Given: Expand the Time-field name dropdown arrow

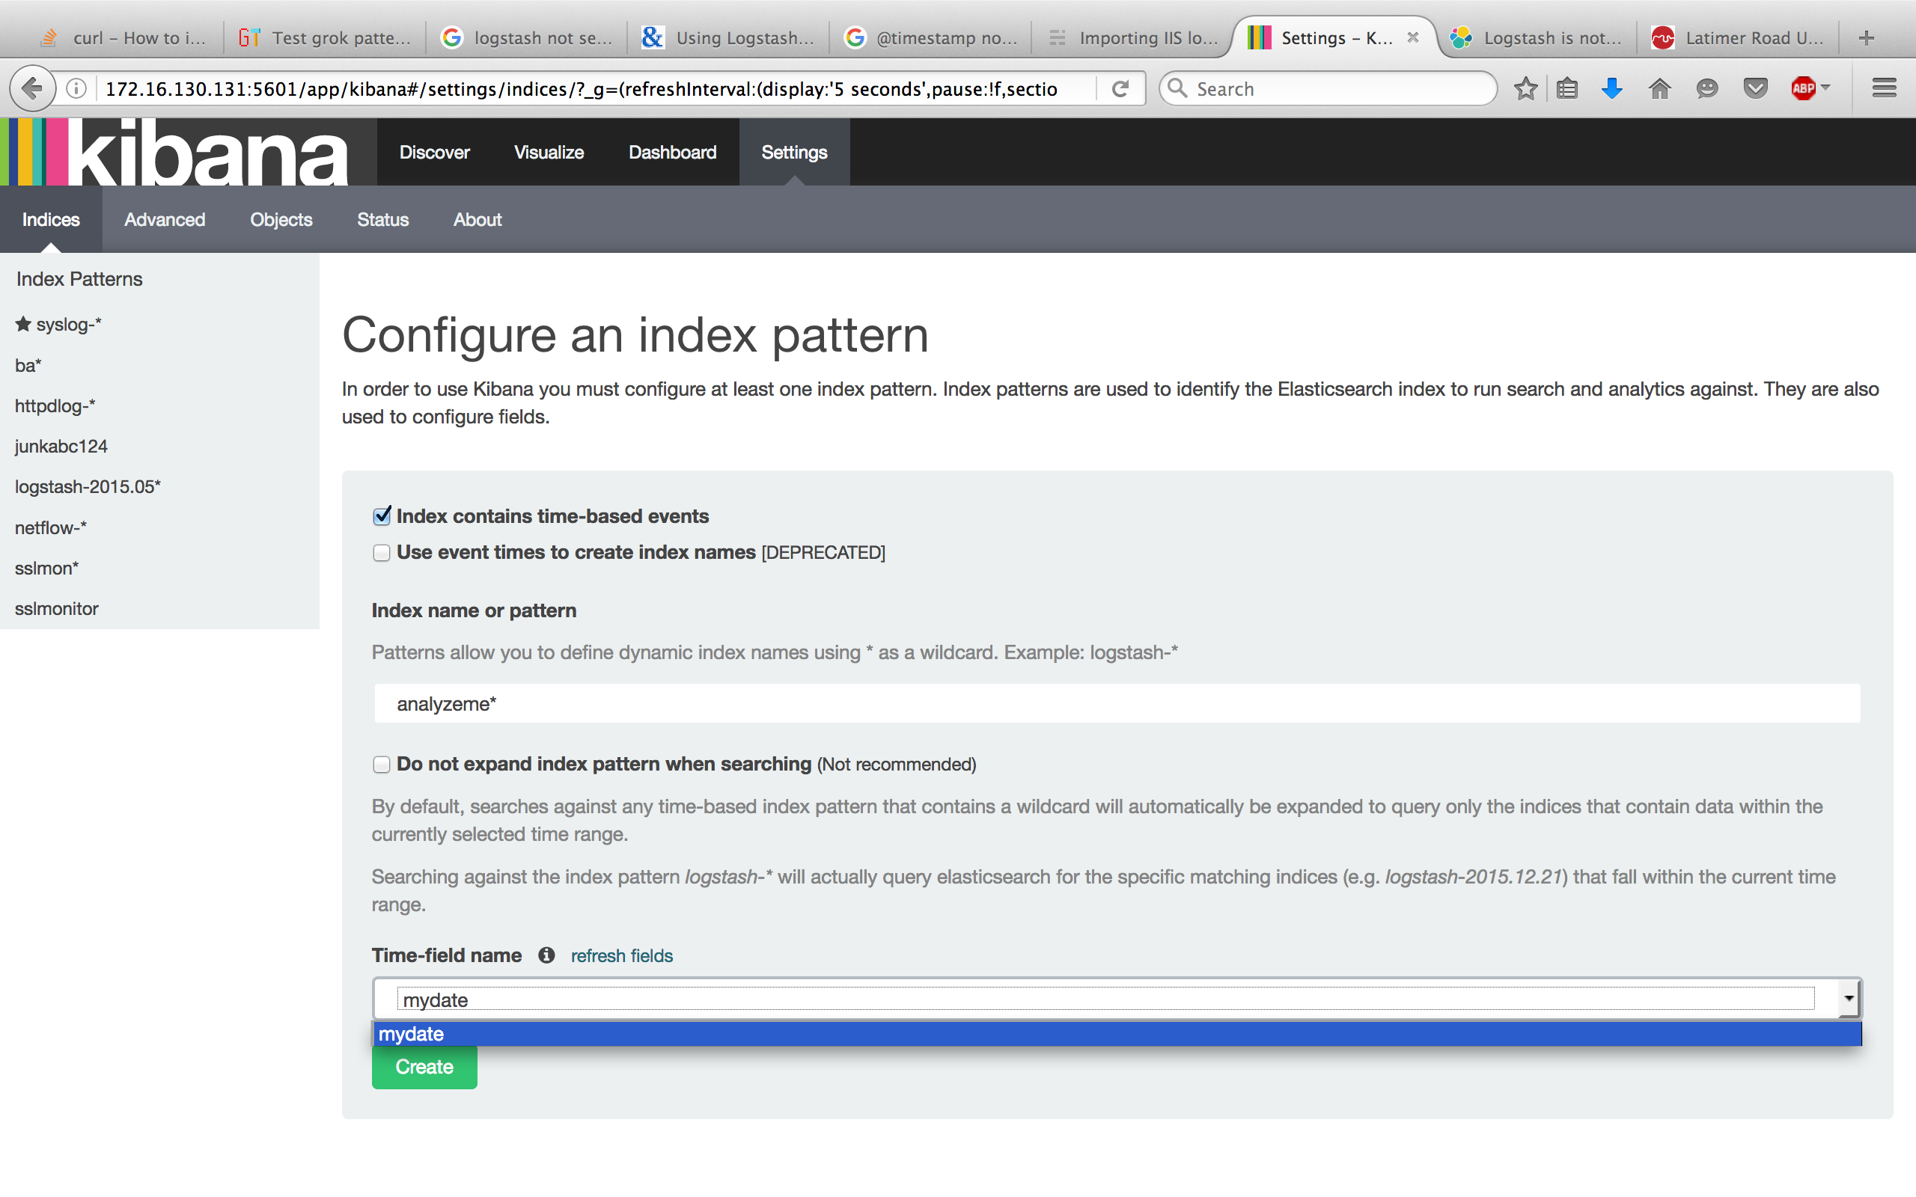Looking at the screenshot, I should [x=1848, y=997].
